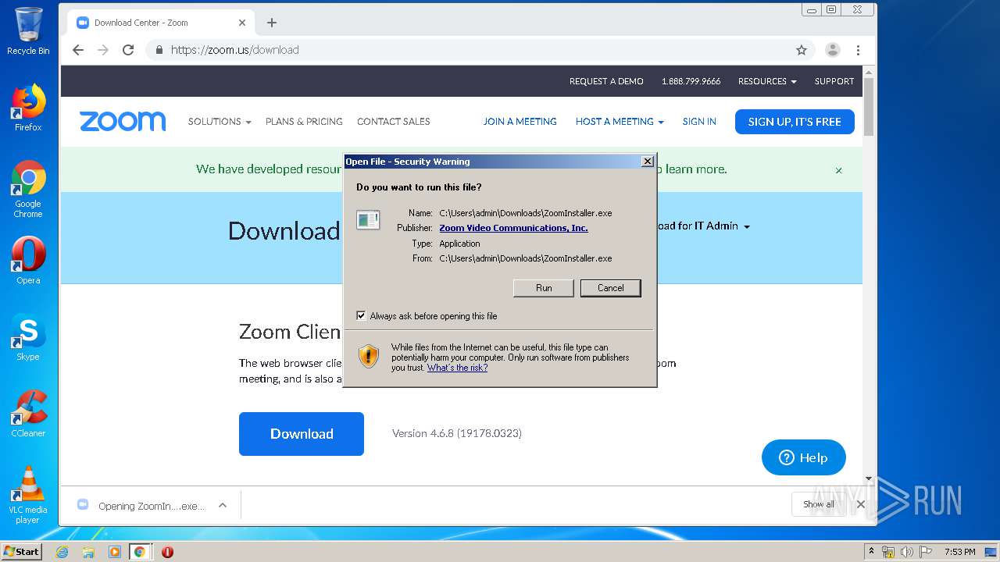
Task: Click the network tray icon
Action: click(x=888, y=552)
